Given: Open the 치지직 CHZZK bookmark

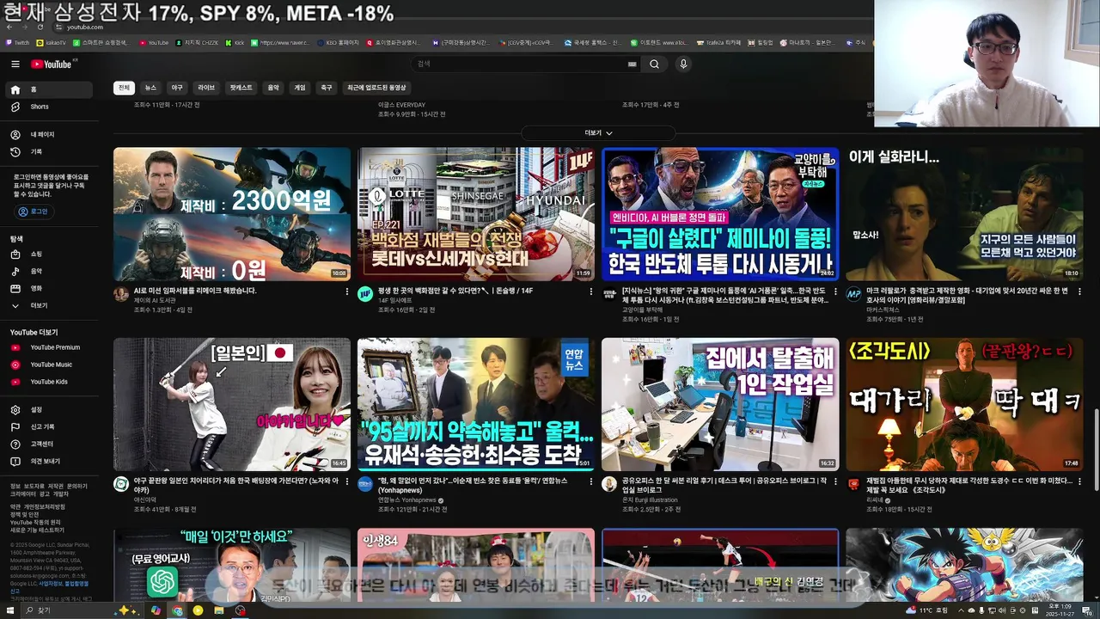Looking at the screenshot, I should tap(195, 42).
